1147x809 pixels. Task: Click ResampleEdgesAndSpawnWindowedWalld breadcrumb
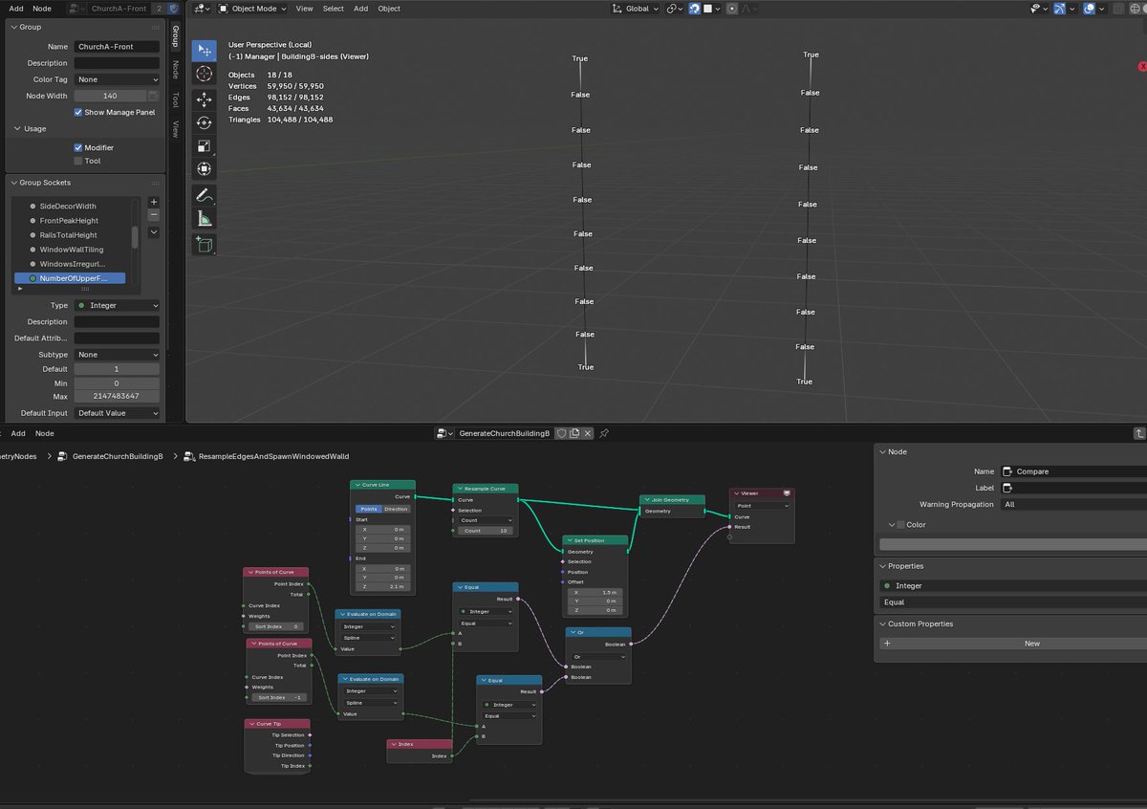265,456
